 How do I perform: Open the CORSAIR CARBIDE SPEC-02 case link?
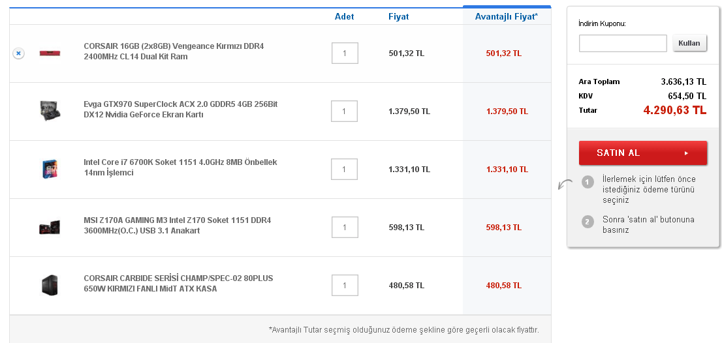178,284
